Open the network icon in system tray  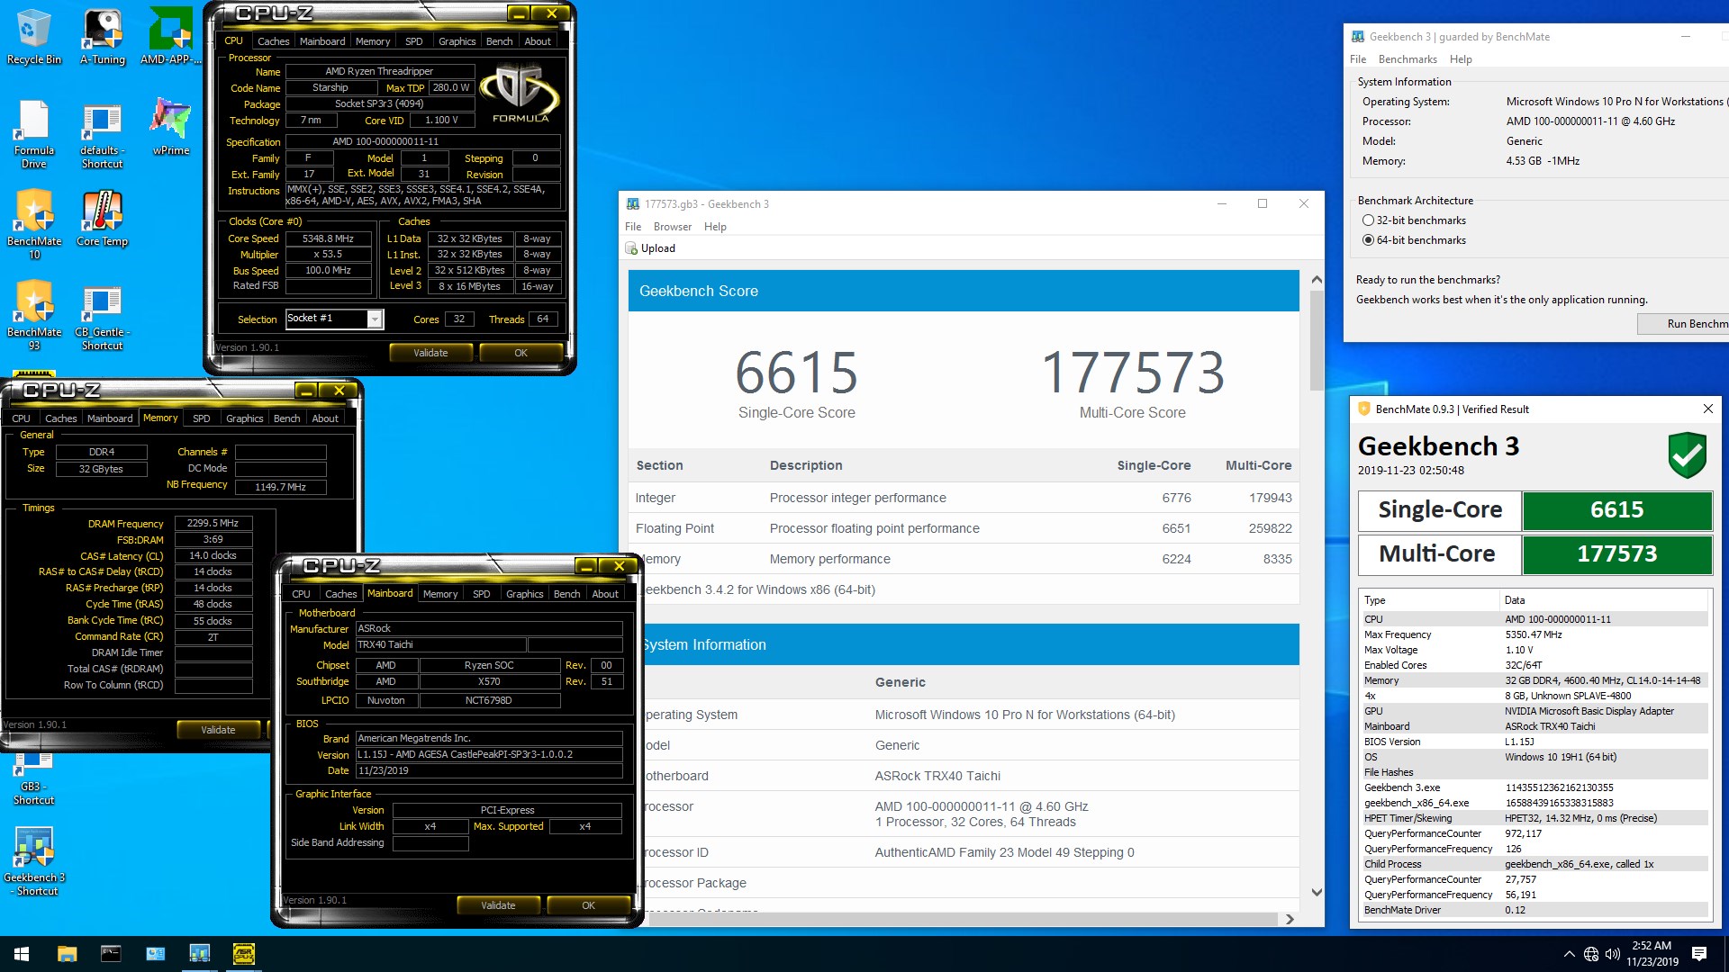[1591, 954]
